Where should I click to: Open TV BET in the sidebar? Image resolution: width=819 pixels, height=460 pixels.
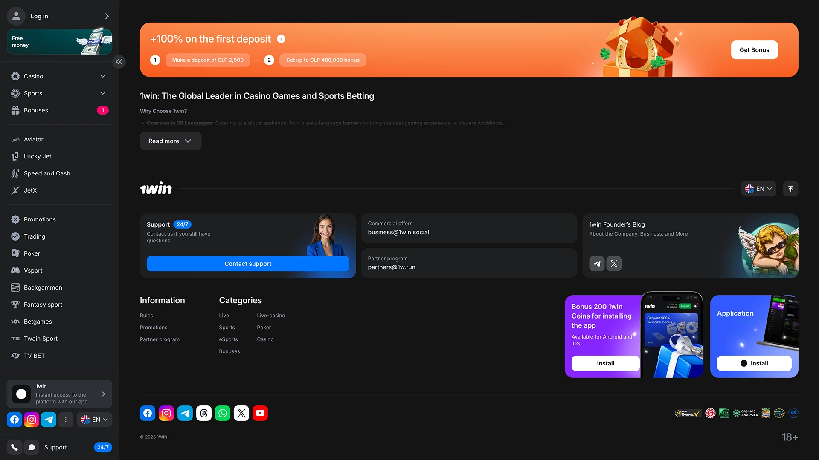[59, 356]
